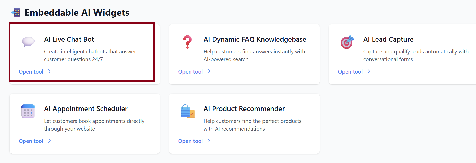Click the shopping bags product recommender icon
Viewport: 476px width, 163px height.
[x=188, y=111]
